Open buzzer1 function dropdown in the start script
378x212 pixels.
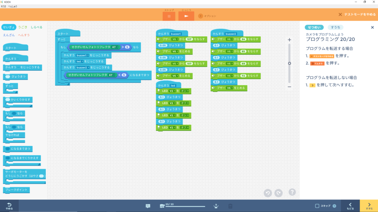(84, 55)
